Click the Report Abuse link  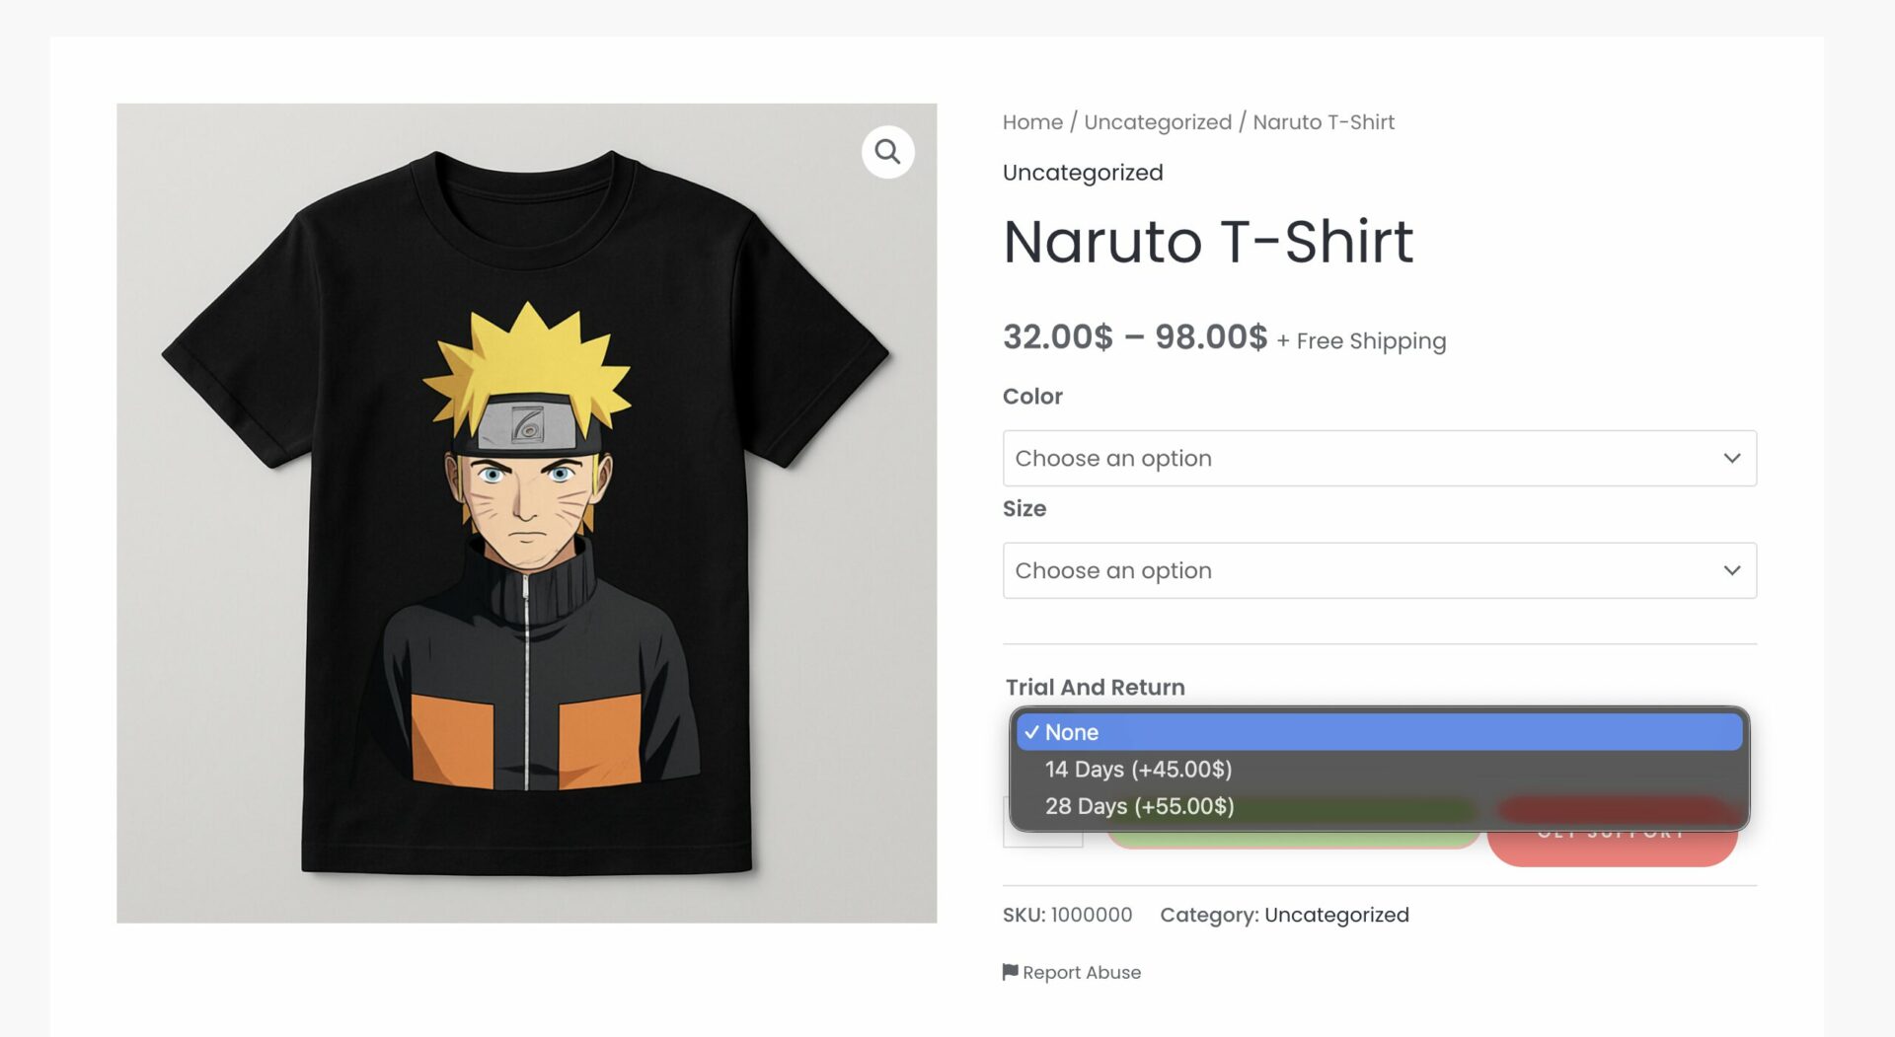coord(1081,972)
